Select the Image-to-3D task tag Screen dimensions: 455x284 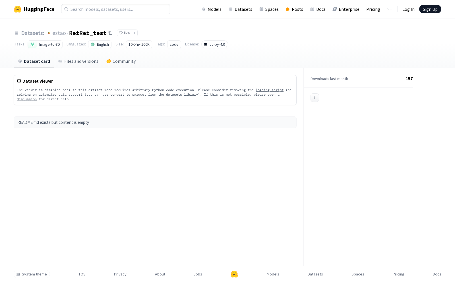point(45,44)
